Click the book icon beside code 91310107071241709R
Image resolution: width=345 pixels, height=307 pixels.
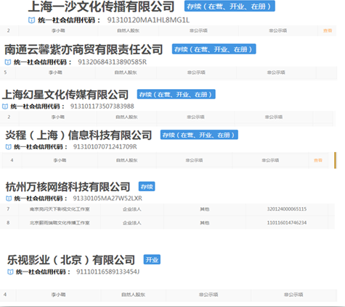[x=9, y=147]
